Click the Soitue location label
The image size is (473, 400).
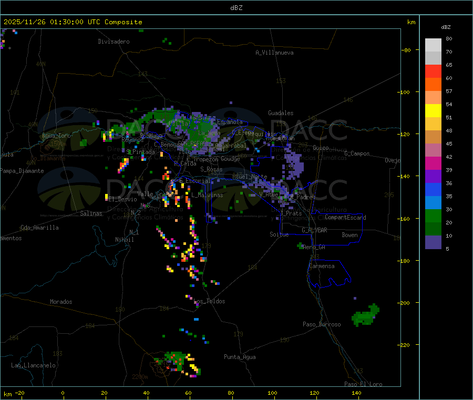click(279, 234)
